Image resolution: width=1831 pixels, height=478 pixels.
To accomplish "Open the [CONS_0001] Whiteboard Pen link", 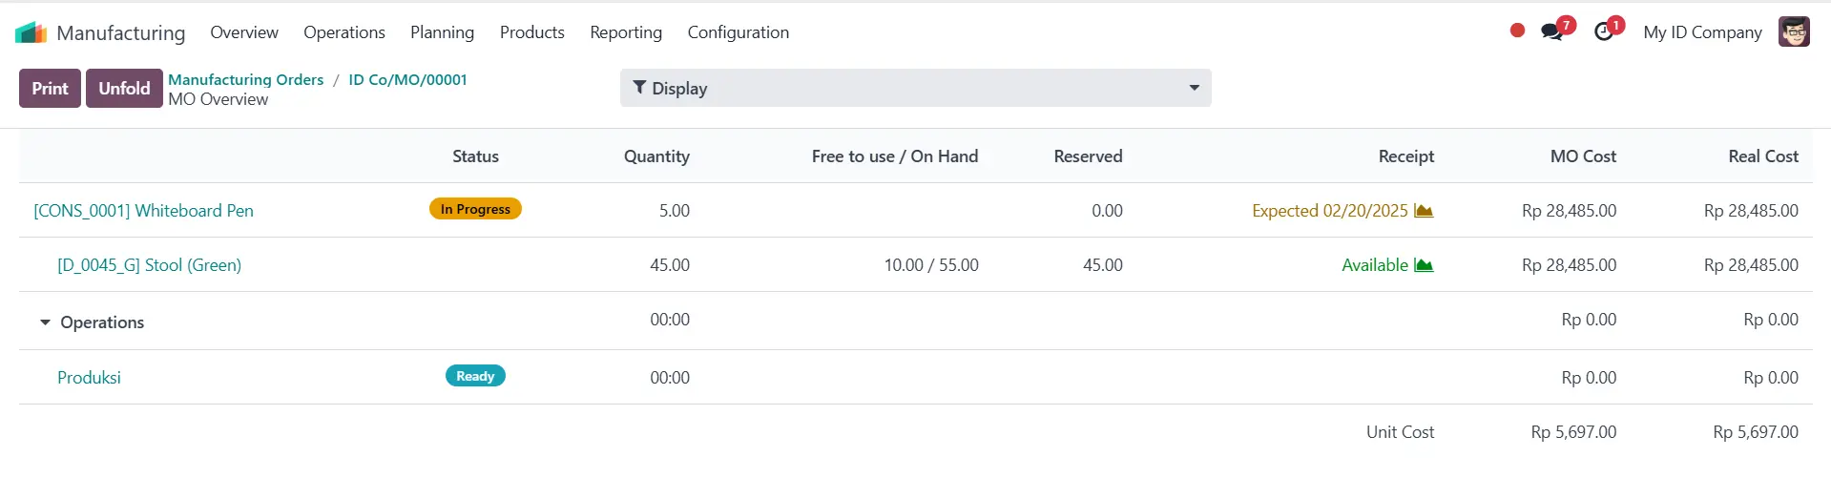I will click(144, 211).
